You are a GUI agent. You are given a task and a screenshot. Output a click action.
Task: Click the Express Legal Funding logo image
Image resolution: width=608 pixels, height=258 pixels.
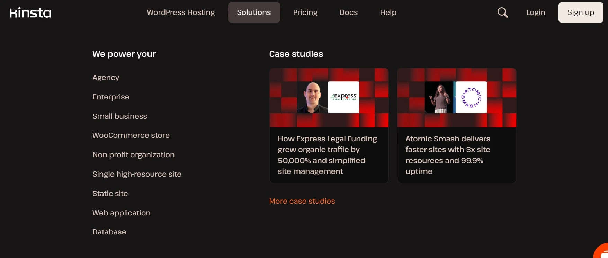click(343, 97)
